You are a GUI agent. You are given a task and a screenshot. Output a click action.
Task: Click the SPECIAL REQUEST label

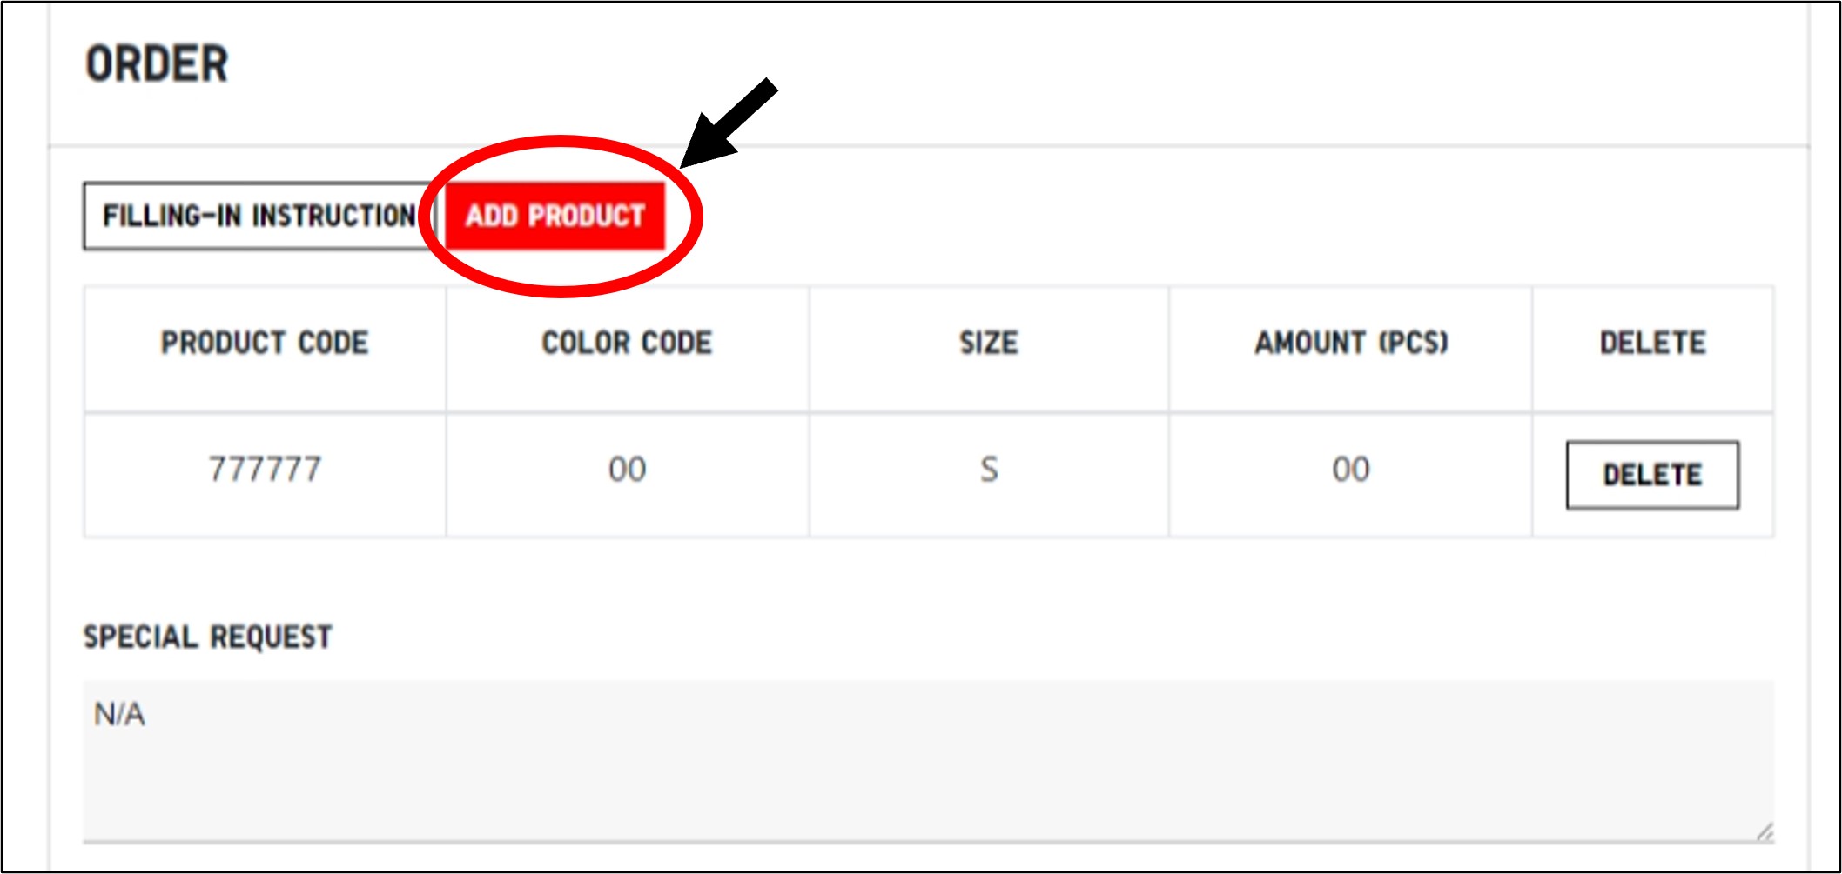point(207,637)
